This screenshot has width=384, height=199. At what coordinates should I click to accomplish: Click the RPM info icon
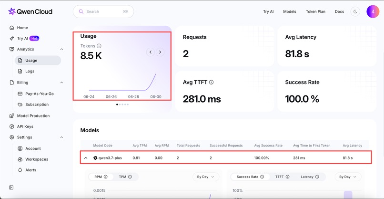[x=106, y=177]
